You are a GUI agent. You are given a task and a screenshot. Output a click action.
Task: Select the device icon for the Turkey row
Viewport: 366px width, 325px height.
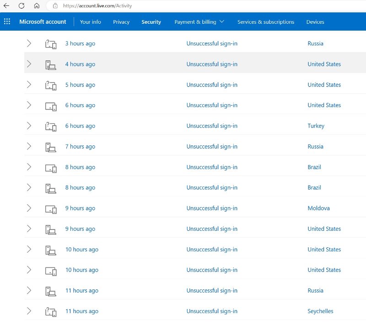[x=51, y=126]
